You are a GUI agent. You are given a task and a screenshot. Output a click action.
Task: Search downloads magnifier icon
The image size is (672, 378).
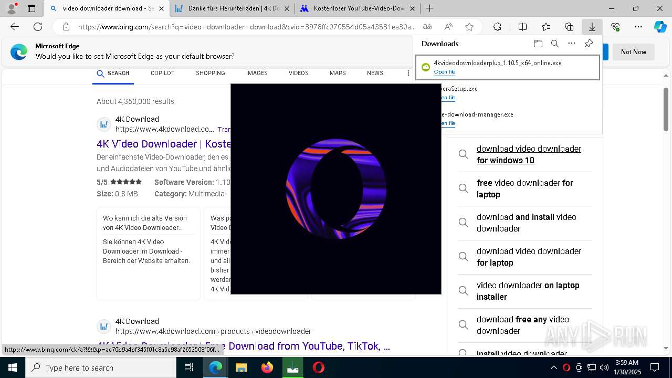pos(554,44)
